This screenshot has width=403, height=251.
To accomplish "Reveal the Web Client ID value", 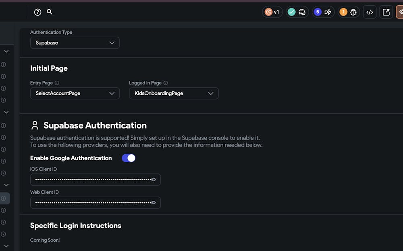I will [153, 203].
